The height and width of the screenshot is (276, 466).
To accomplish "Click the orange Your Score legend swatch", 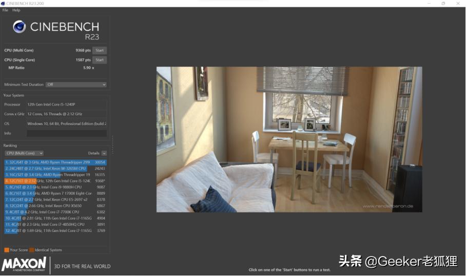I will pyautogui.click(x=7, y=250).
